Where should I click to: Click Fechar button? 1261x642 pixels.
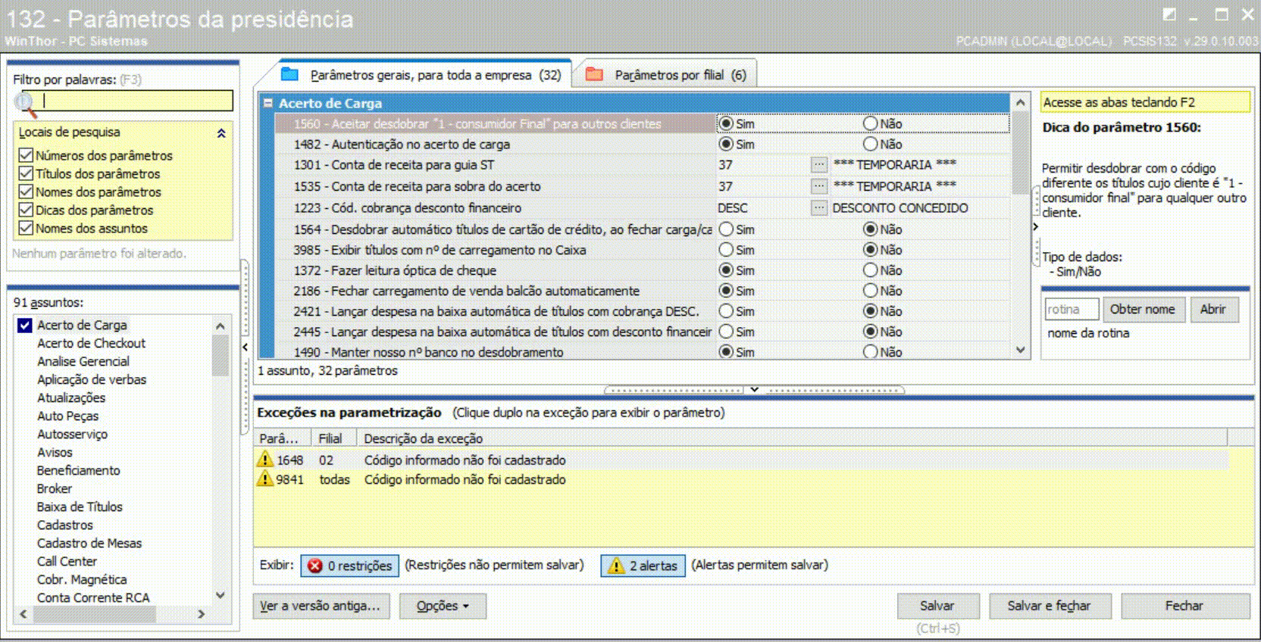1184,606
